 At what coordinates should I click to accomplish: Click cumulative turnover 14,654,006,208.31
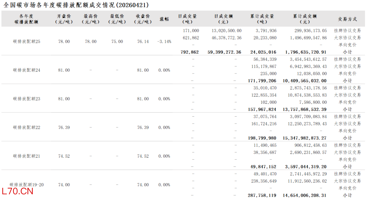point(304,195)
